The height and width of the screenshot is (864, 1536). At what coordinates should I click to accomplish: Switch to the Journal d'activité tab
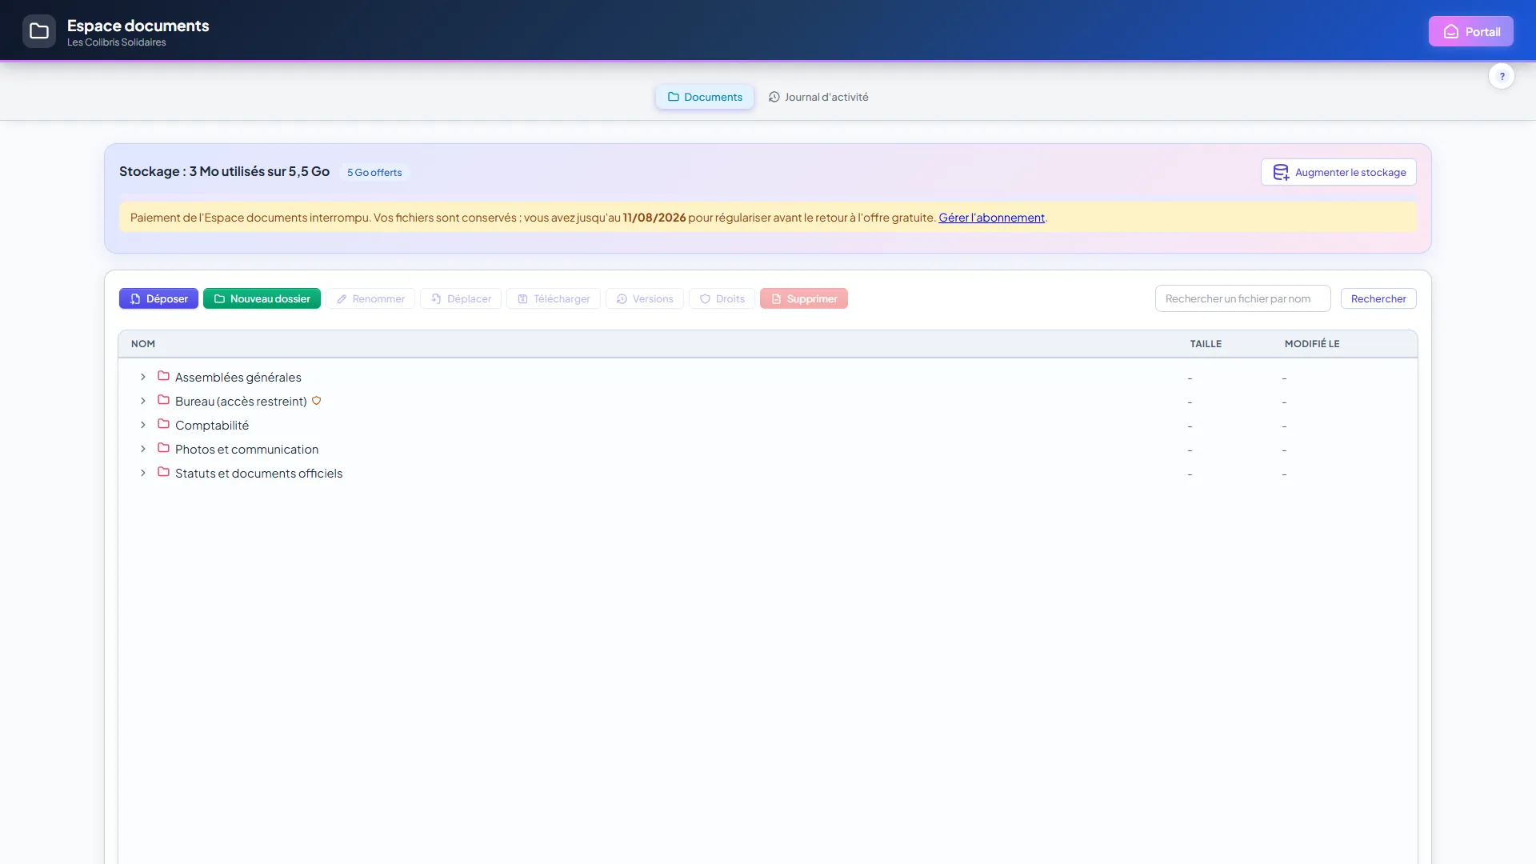point(818,97)
